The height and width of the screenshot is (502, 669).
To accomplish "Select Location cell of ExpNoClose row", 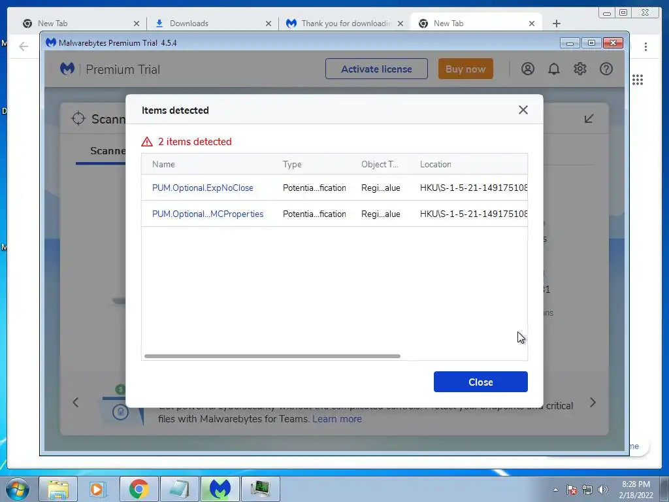I will coord(474,188).
